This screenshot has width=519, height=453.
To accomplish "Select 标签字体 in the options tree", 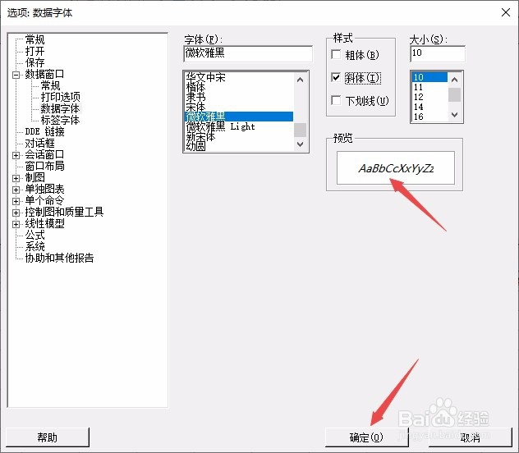I will [x=60, y=120].
